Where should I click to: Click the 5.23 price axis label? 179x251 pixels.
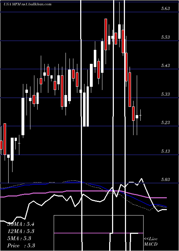[165, 123]
